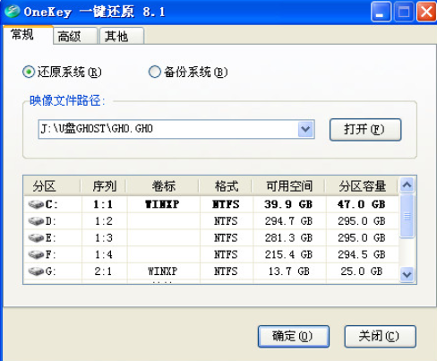Click the NTFS format cell in F: row
Image resolution: width=437 pixels, height=361 pixels.
226,254
